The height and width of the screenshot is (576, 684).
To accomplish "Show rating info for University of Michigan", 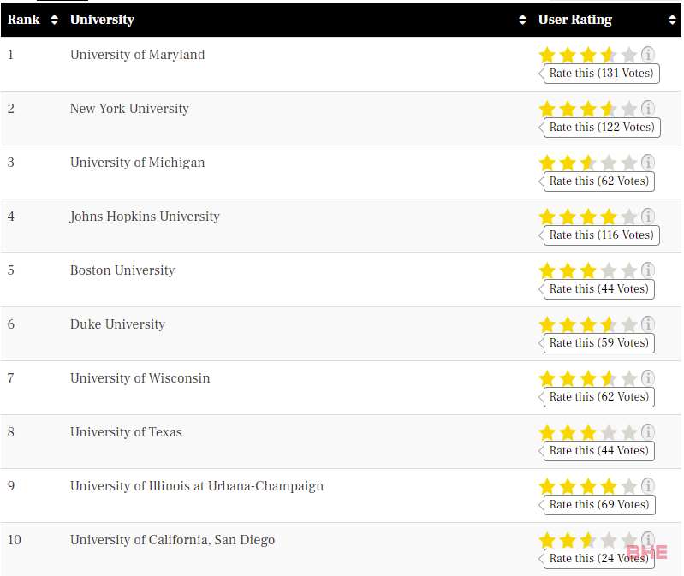I will click(648, 163).
